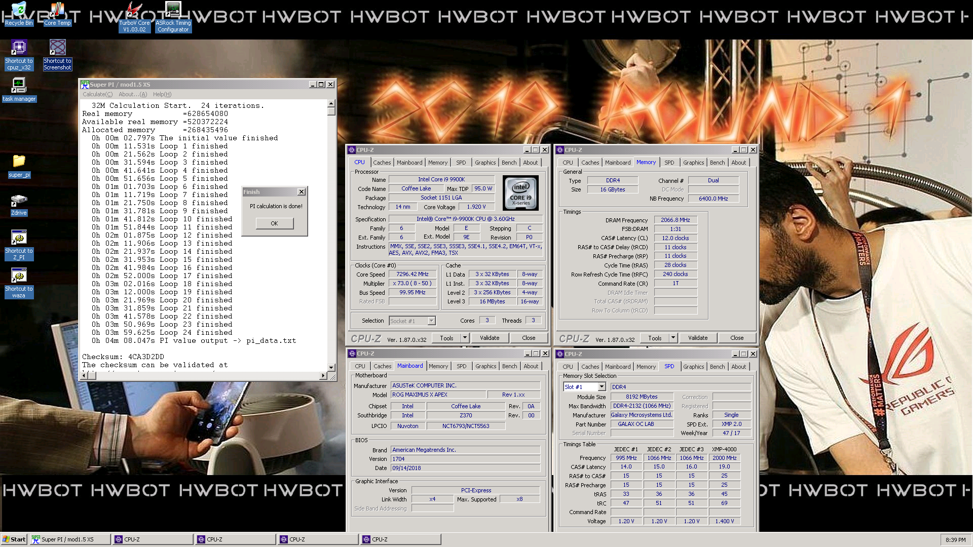973x547 pixels.
Task: Open Caches tab in CPU-Z CPU window
Action: pyautogui.click(x=382, y=163)
